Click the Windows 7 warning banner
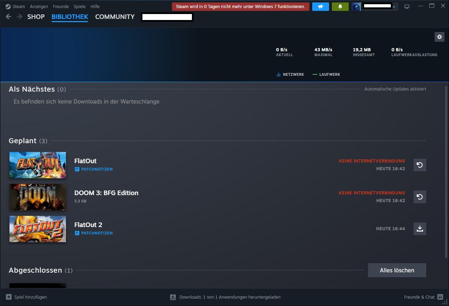 pyautogui.click(x=241, y=7)
